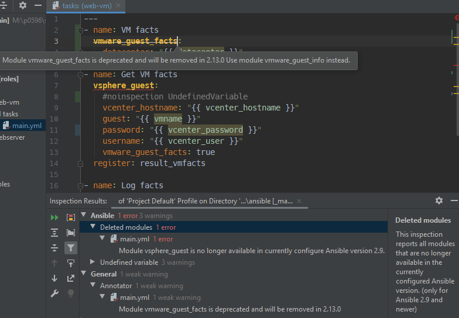Select the tasks: (web-vm) tab
This screenshot has width=459, height=318.
click(85, 6)
